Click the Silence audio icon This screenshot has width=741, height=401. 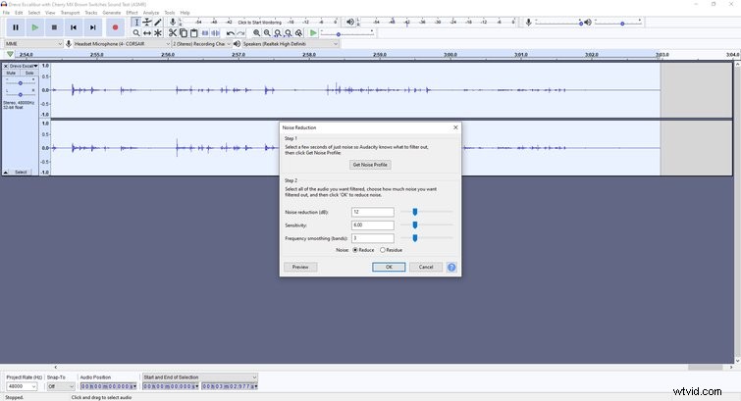216,33
